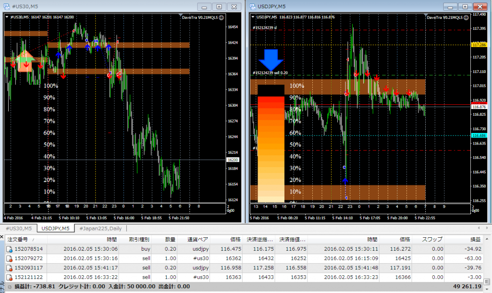Select the order icon for ticket 152078514

(x=10, y=249)
